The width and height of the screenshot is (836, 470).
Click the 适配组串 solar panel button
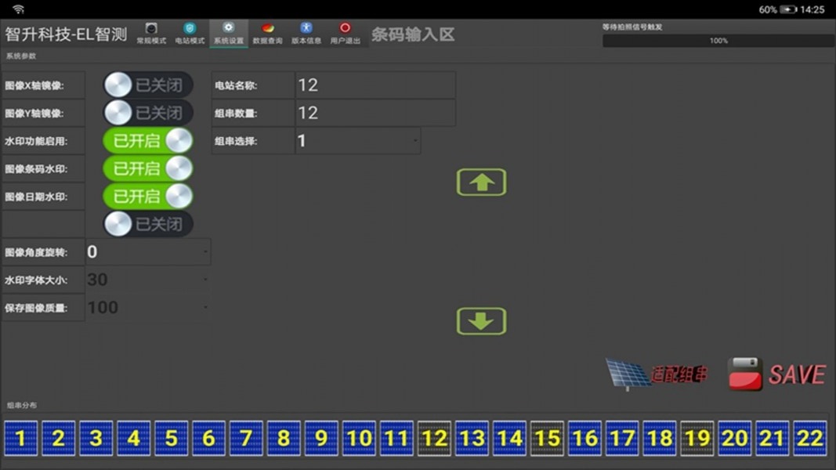click(x=657, y=374)
